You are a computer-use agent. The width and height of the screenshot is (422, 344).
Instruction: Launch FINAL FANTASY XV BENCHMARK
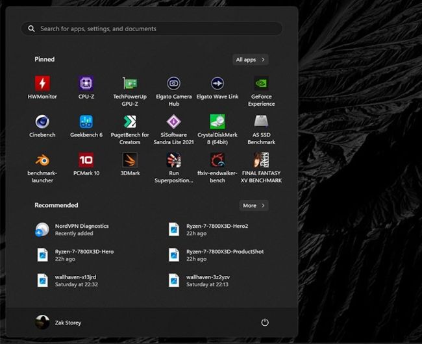tap(262, 168)
